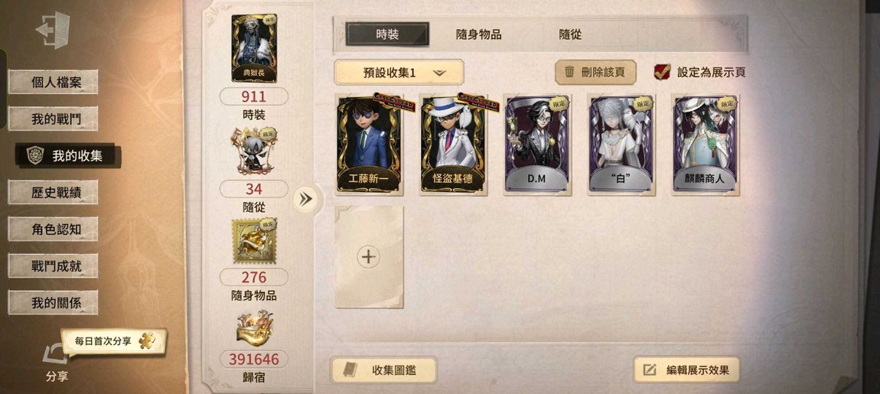
Task: Expand the 預設收集1 dropdown
Action: (399, 73)
